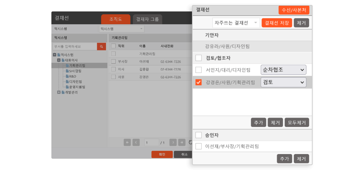
Task: Click 제거 next to 결재선 저장
Action: pos(301,23)
